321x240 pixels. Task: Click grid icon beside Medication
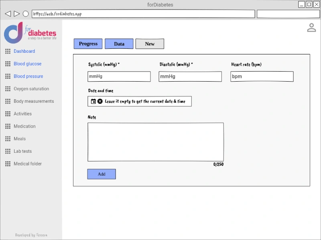click(x=8, y=126)
